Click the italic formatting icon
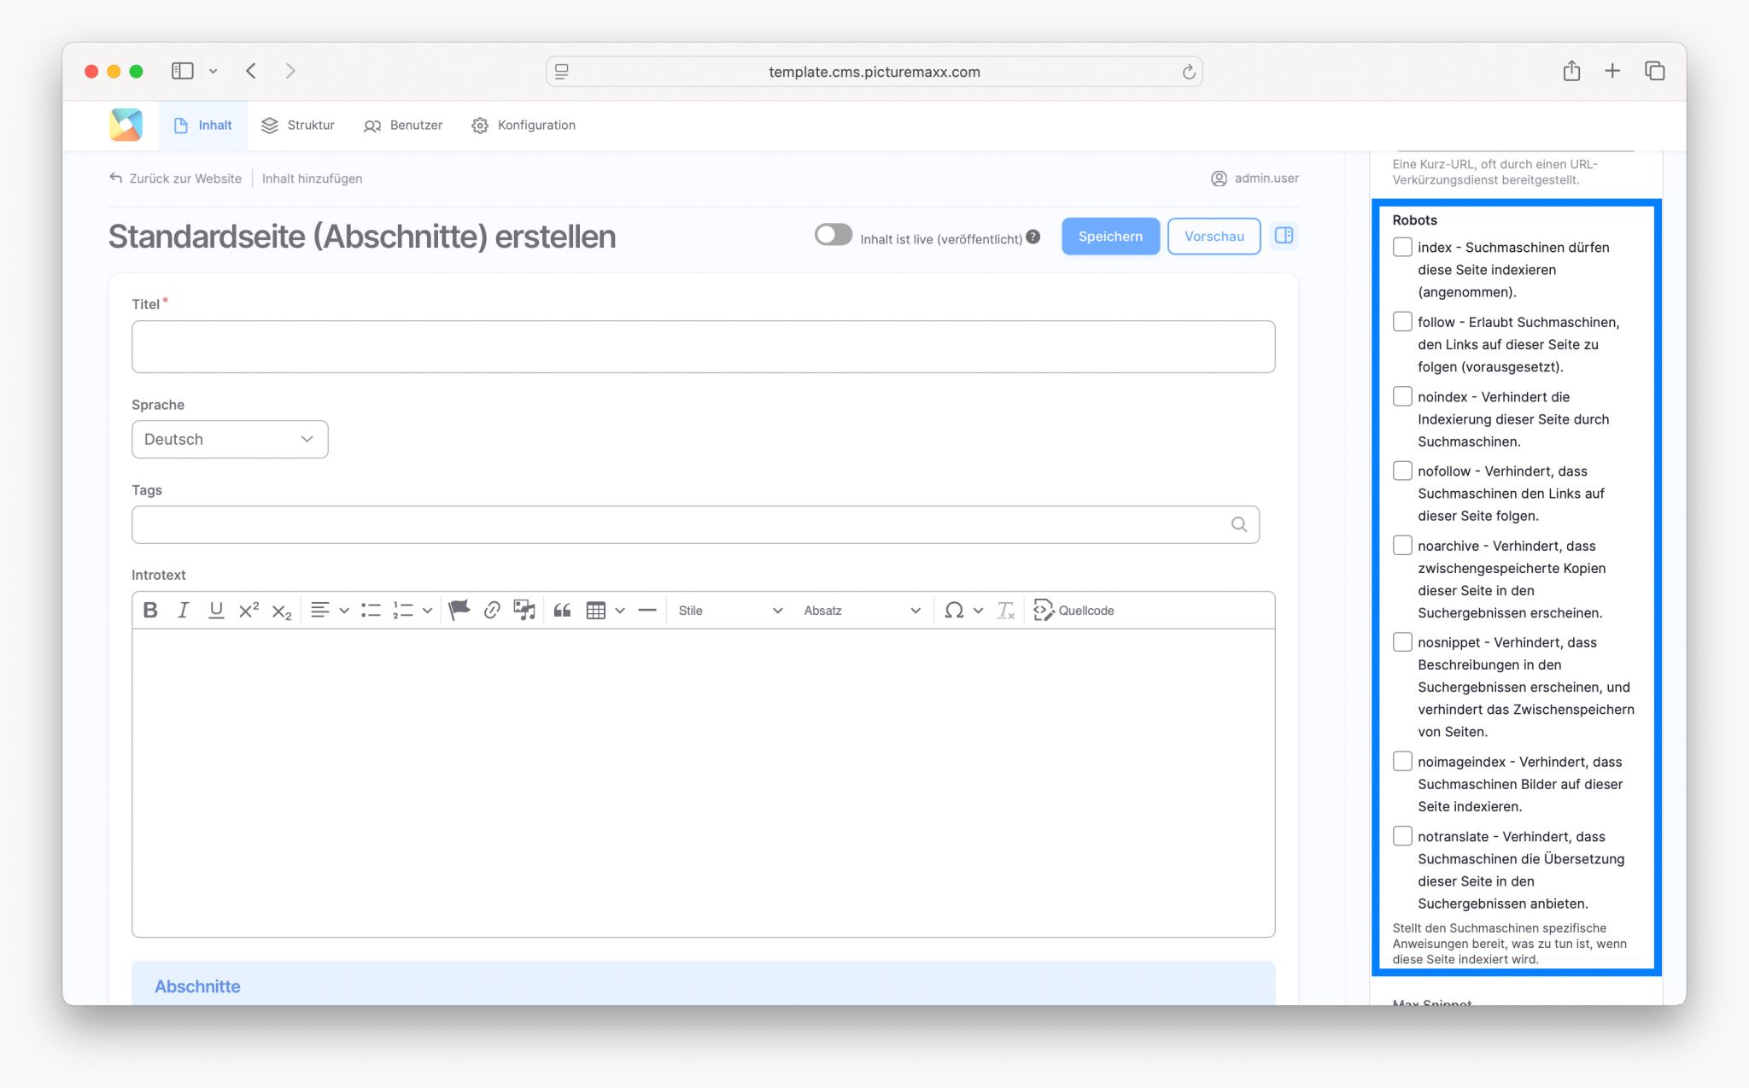The width and height of the screenshot is (1749, 1088). pos(183,610)
